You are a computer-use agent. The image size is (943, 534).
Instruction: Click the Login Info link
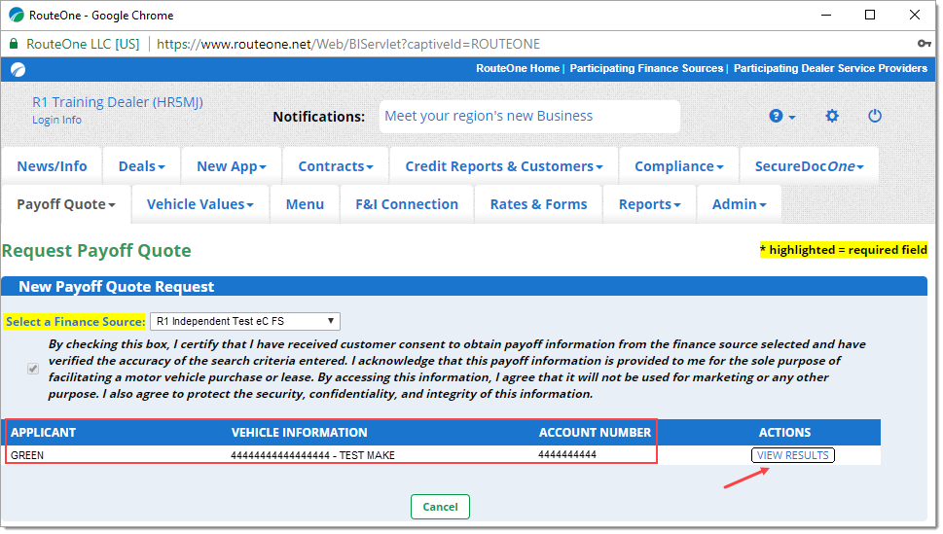(x=56, y=120)
